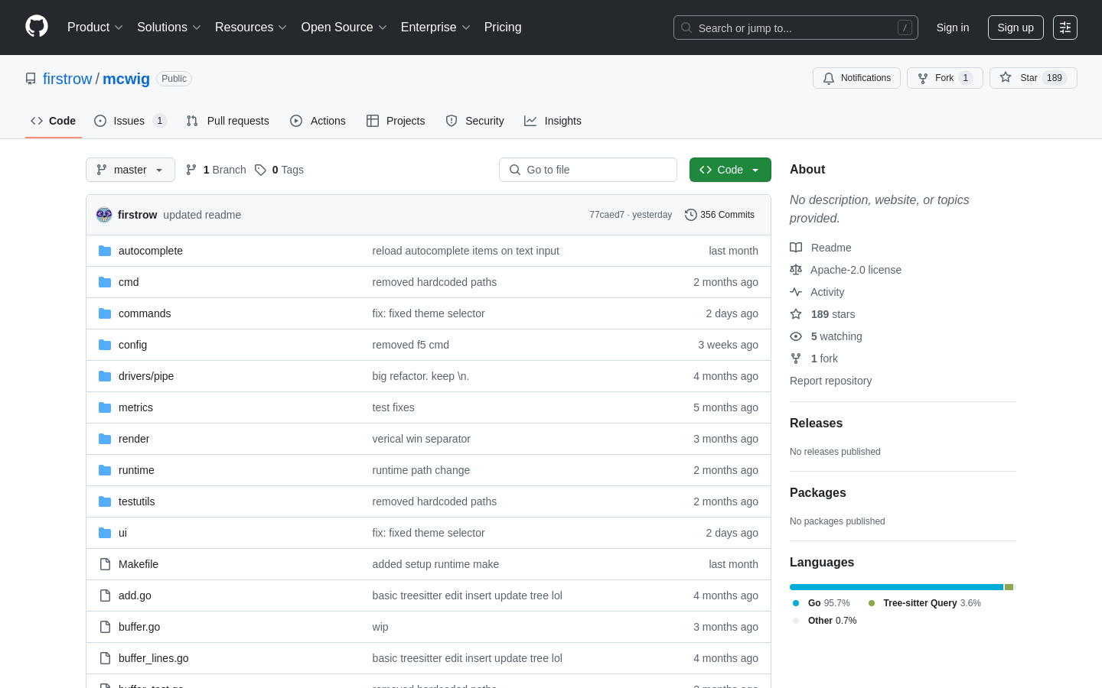This screenshot has height=688, width=1102.
Task: Open the master branch dropdown
Action: [130, 170]
